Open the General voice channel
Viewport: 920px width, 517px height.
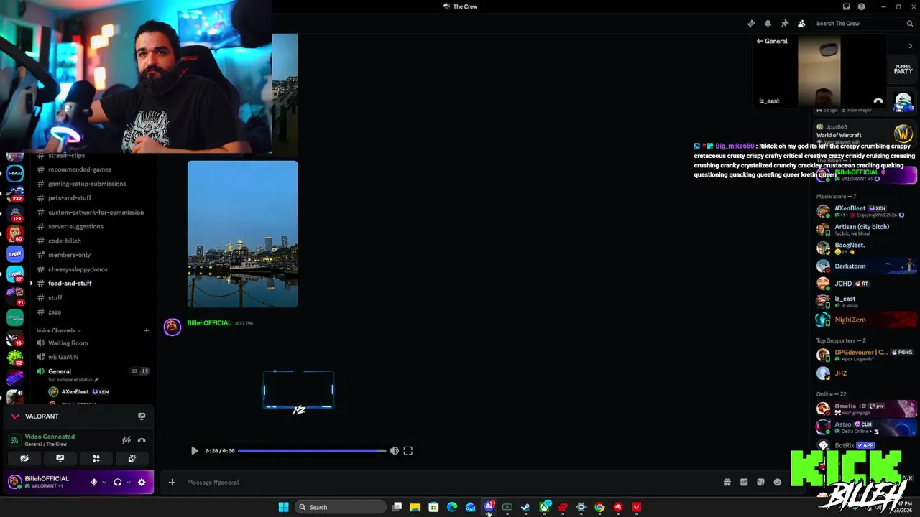tap(60, 371)
